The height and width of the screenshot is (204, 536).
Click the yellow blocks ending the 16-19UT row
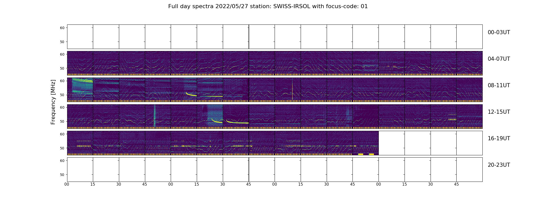click(366, 154)
